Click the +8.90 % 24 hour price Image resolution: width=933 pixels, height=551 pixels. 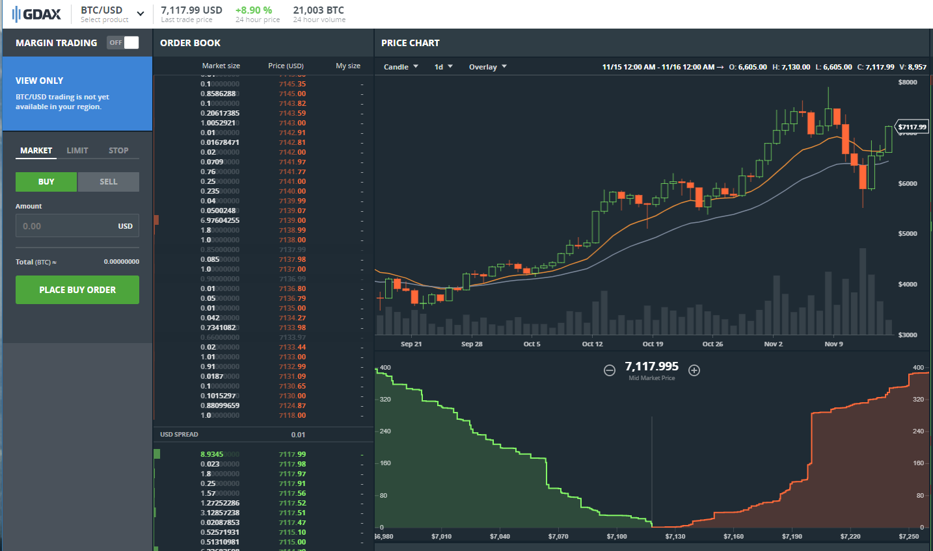254,10
